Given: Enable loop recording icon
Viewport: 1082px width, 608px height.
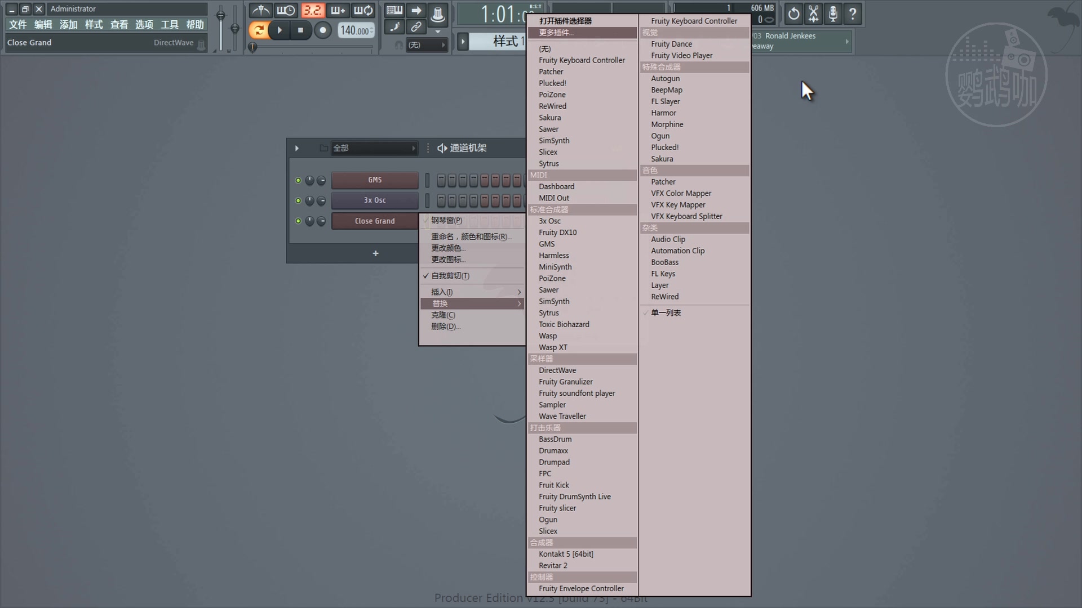Looking at the screenshot, I should click(363, 10).
